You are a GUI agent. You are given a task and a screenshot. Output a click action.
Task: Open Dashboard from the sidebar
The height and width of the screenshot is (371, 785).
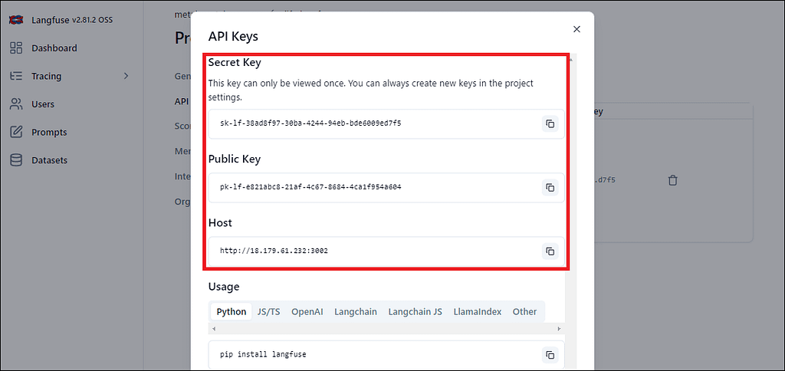pyautogui.click(x=54, y=48)
